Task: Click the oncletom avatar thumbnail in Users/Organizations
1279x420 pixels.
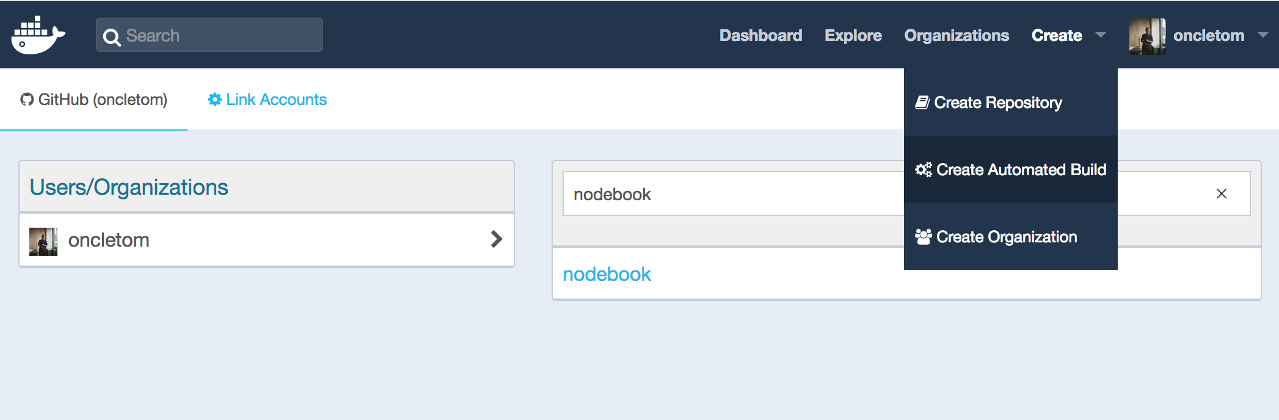Action: 43,239
